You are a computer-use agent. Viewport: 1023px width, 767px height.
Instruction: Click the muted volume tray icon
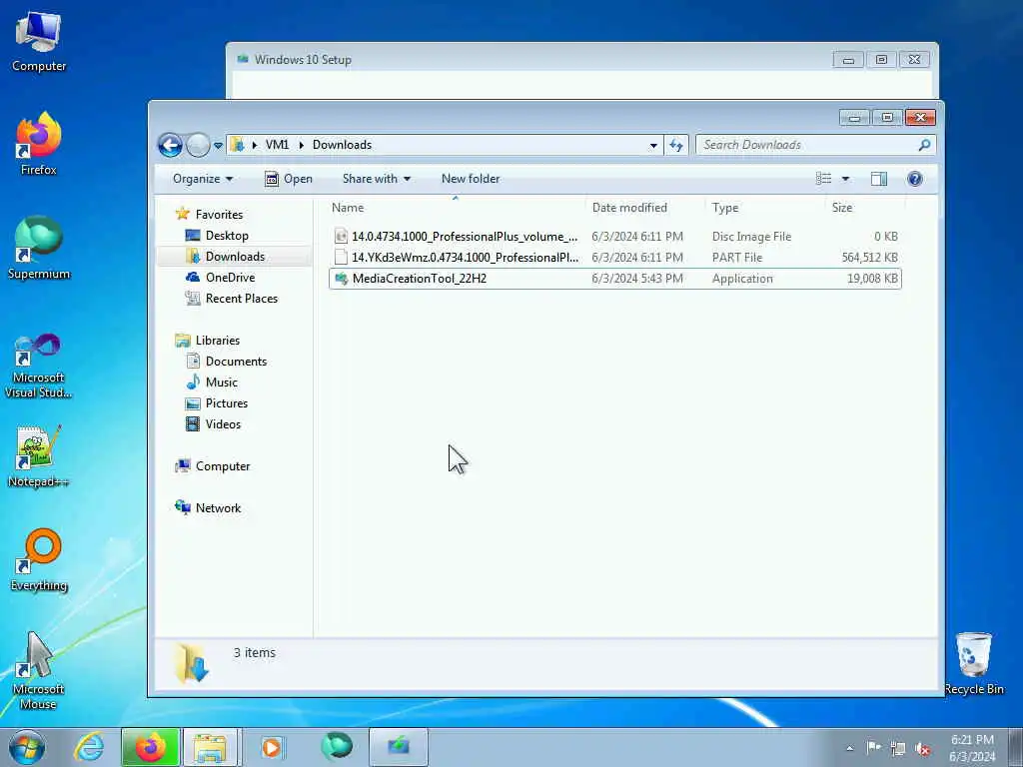point(922,749)
